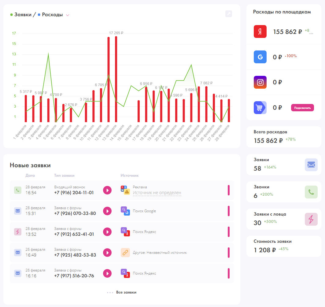
Task: Click pink status bar in 16:16 row
Action: (x=229, y=273)
